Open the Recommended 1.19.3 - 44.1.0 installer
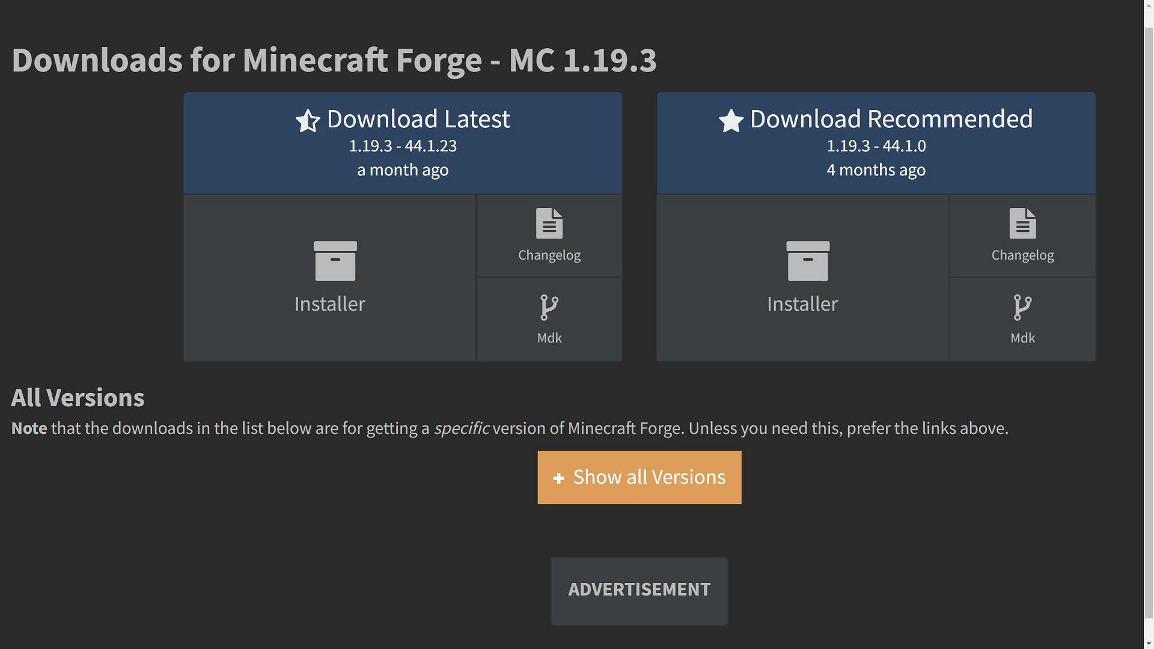Screen dimensions: 1154x649 (x=802, y=278)
